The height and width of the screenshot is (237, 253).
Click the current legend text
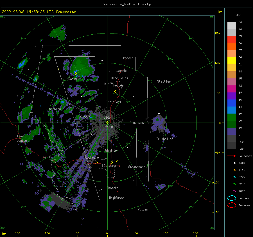244,198
